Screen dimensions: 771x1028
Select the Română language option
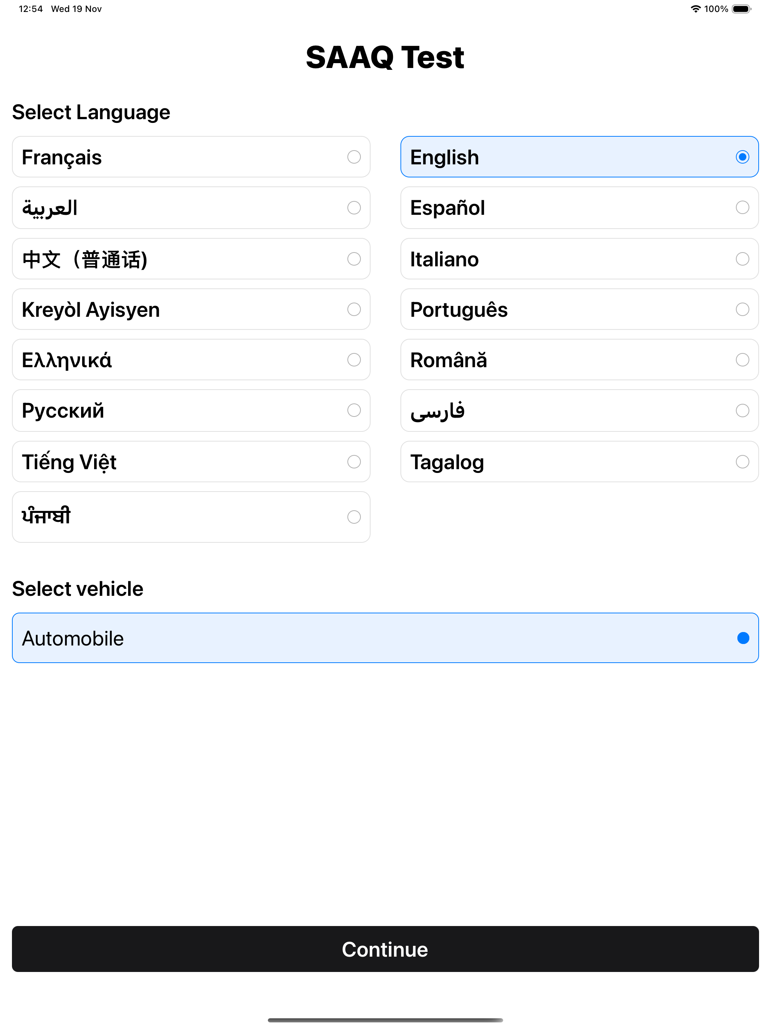(579, 360)
